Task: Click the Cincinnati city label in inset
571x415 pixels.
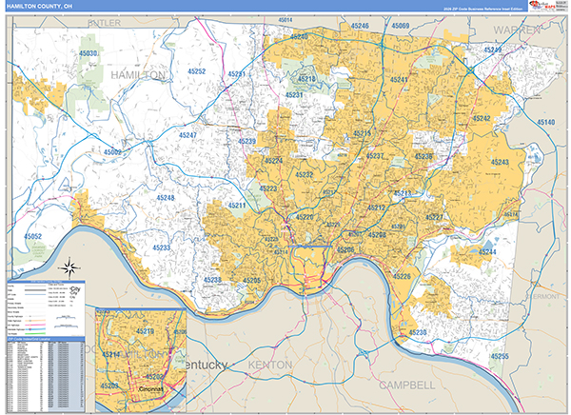Action: tap(150, 389)
